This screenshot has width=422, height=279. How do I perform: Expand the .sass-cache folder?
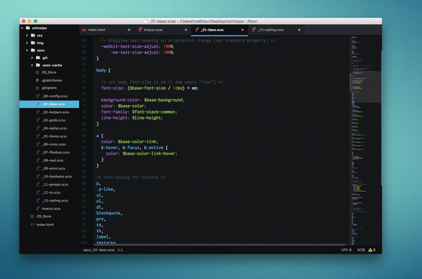click(x=32, y=65)
